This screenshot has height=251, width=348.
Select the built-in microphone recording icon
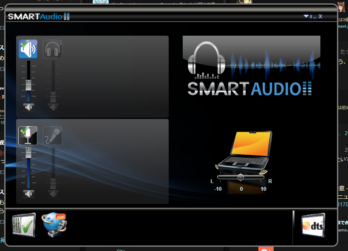[x=28, y=135]
